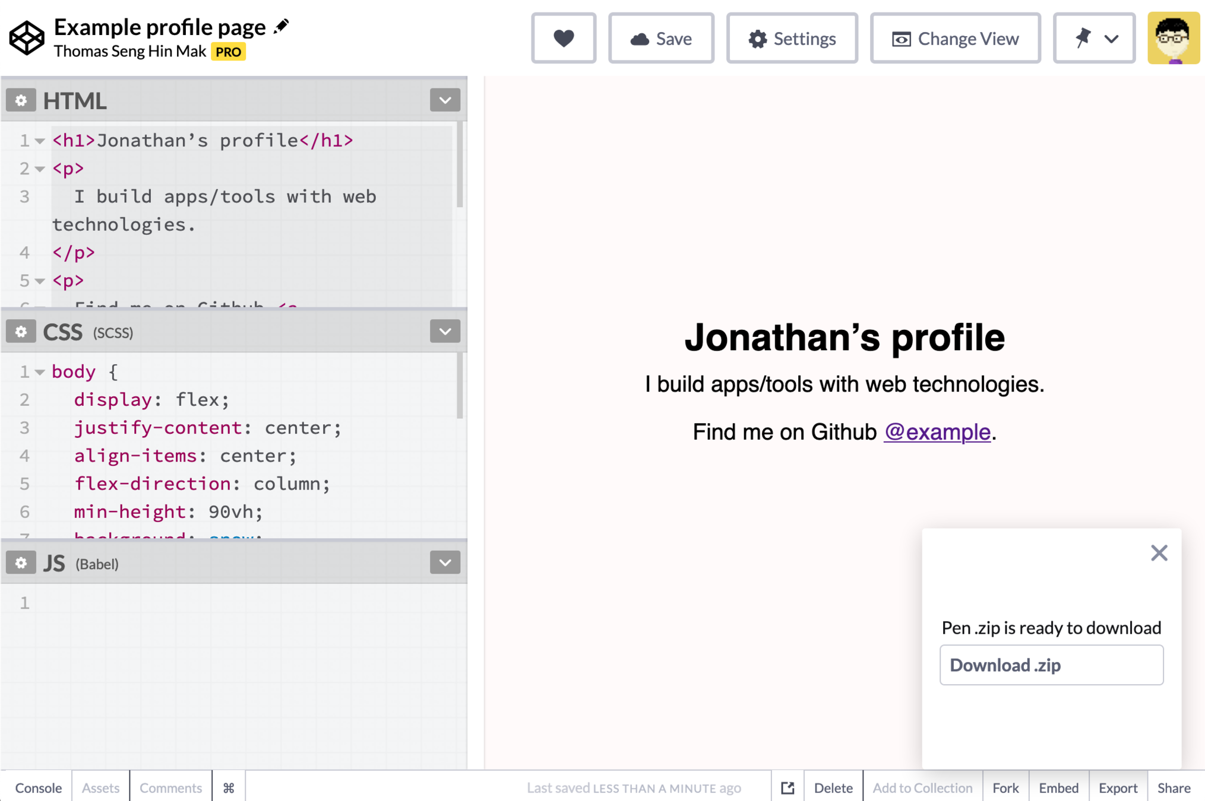Screen dimensions: 1205x801
Task: Click the keyboard shortcuts command icon
Action: pos(229,787)
